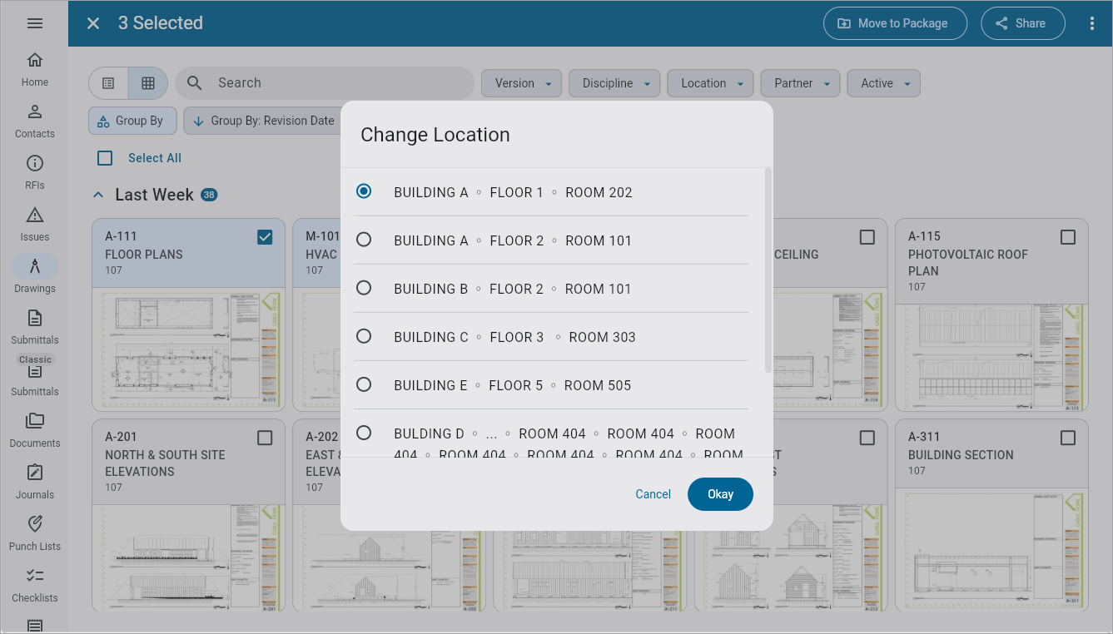
Task: Click the Change Location dialog scrollbar
Action: click(768, 270)
